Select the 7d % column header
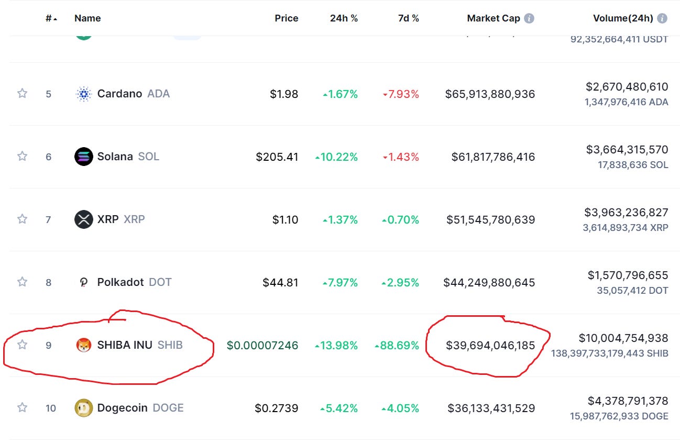The image size is (680, 443). click(408, 18)
